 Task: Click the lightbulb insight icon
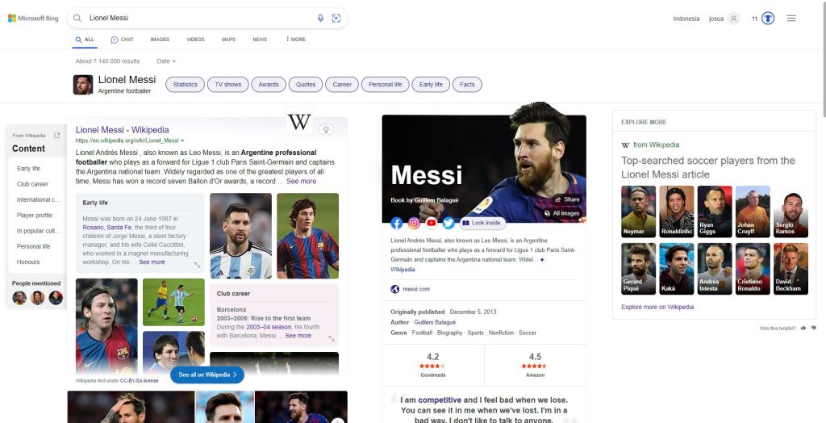point(326,129)
